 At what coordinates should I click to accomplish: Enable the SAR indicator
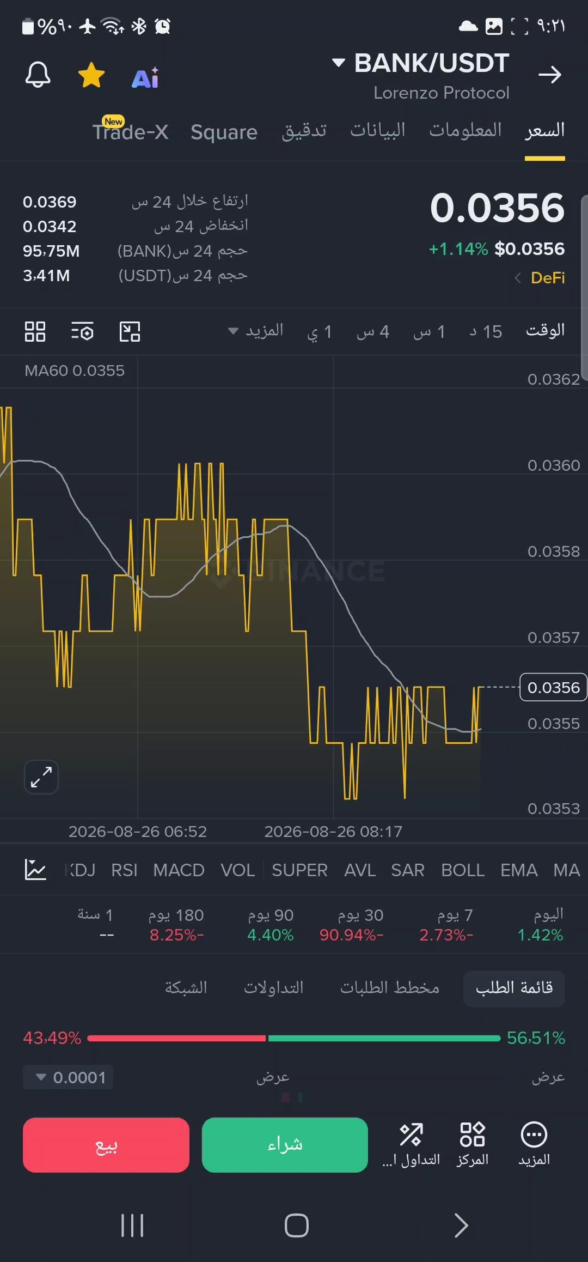407,870
